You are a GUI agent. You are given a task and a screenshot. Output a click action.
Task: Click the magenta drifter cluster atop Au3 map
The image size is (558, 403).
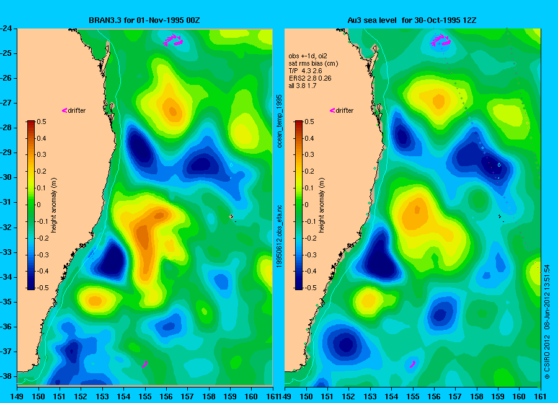(441, 40)
